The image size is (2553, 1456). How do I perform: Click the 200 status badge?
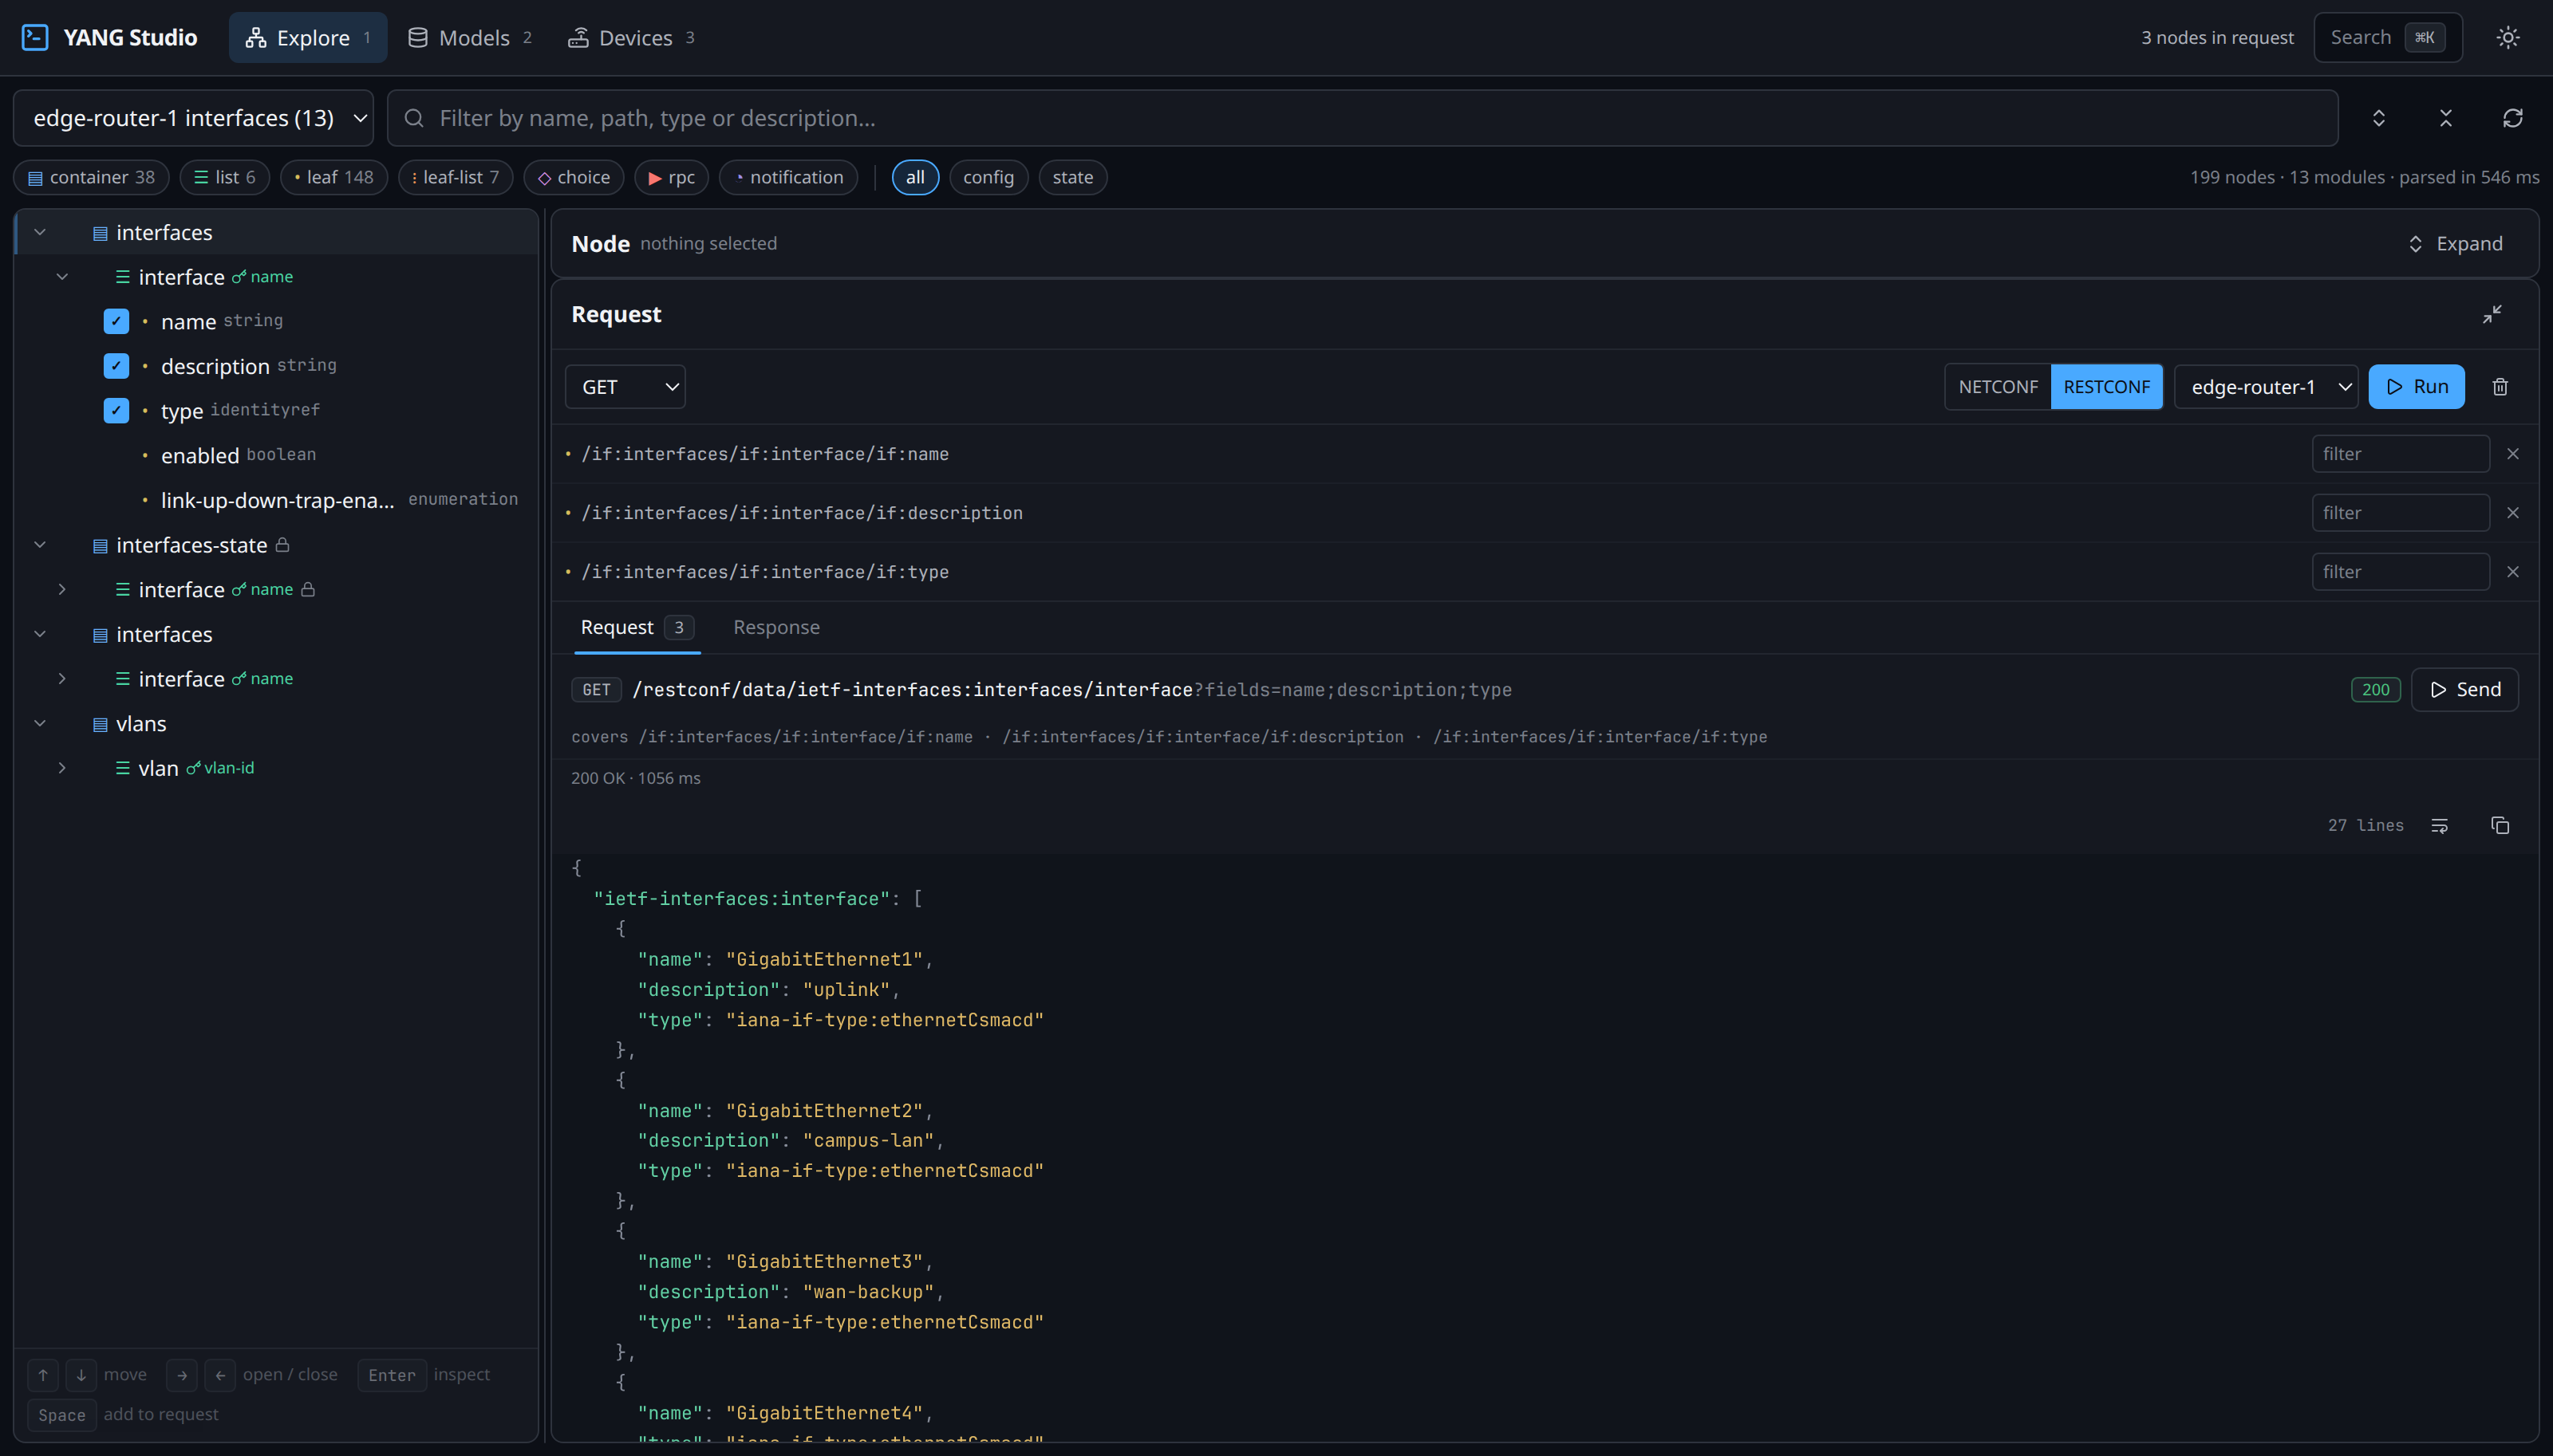pos(2375,689)
